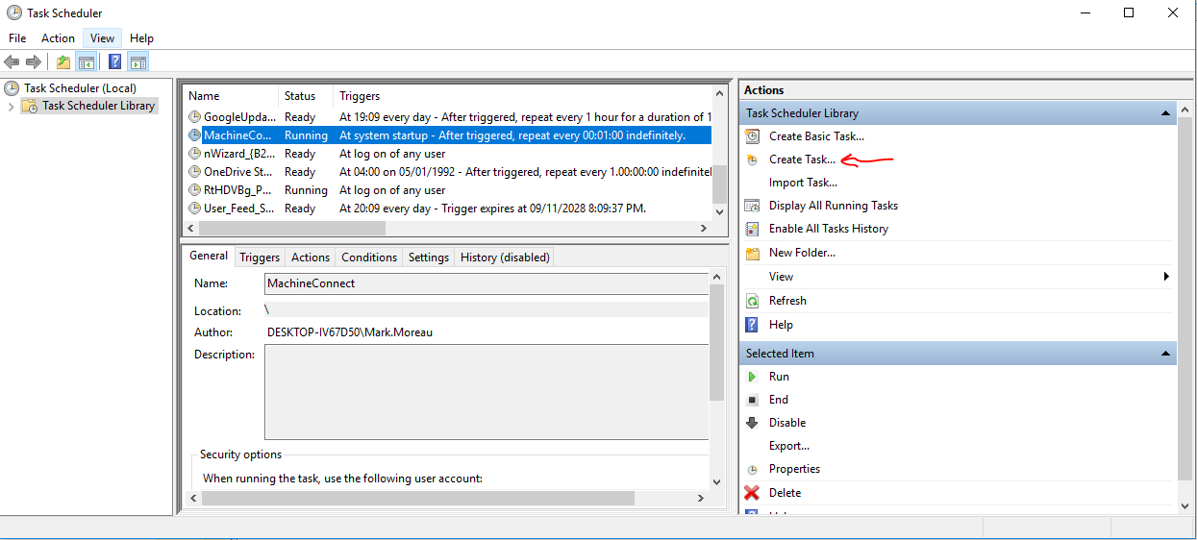Click the red Delete icon
Viewport: 1197px width, 540px height.
(x=752, y=493)
